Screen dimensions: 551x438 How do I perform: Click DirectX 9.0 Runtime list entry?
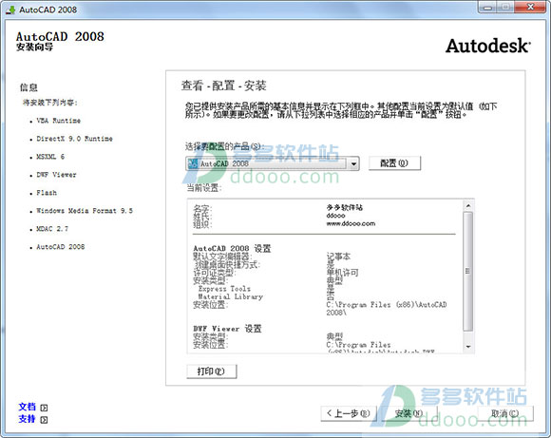point(74,139)
